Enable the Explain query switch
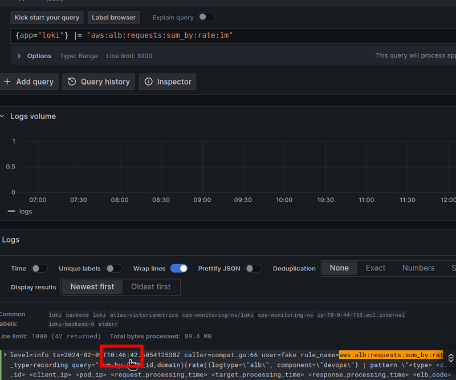Screen dimensions: 456x380 coord(206,17)
